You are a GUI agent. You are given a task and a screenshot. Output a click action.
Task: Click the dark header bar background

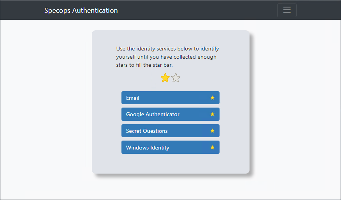[x=196, y=10]
